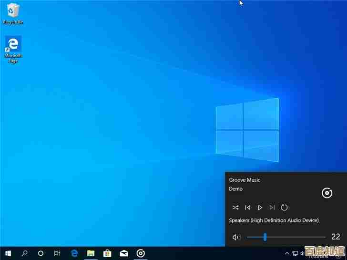Screen dimensions: 347x260
Task: Open the Recycle Bin desktop icon
Action: click(x=13, y=13)
